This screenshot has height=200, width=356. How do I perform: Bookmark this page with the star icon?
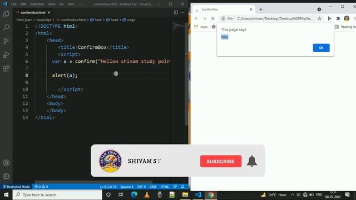coord(319,18)
